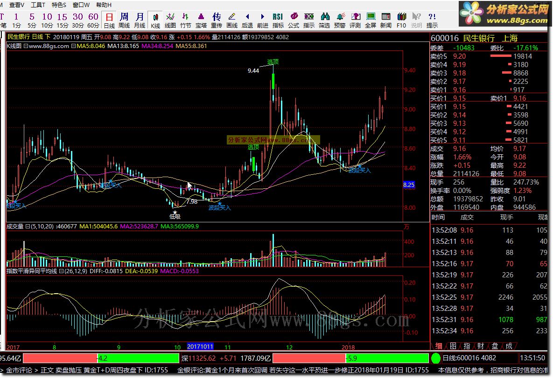553x378 pixels.
Task: Switch to the 财 financials tab
Action: [481, 346]
